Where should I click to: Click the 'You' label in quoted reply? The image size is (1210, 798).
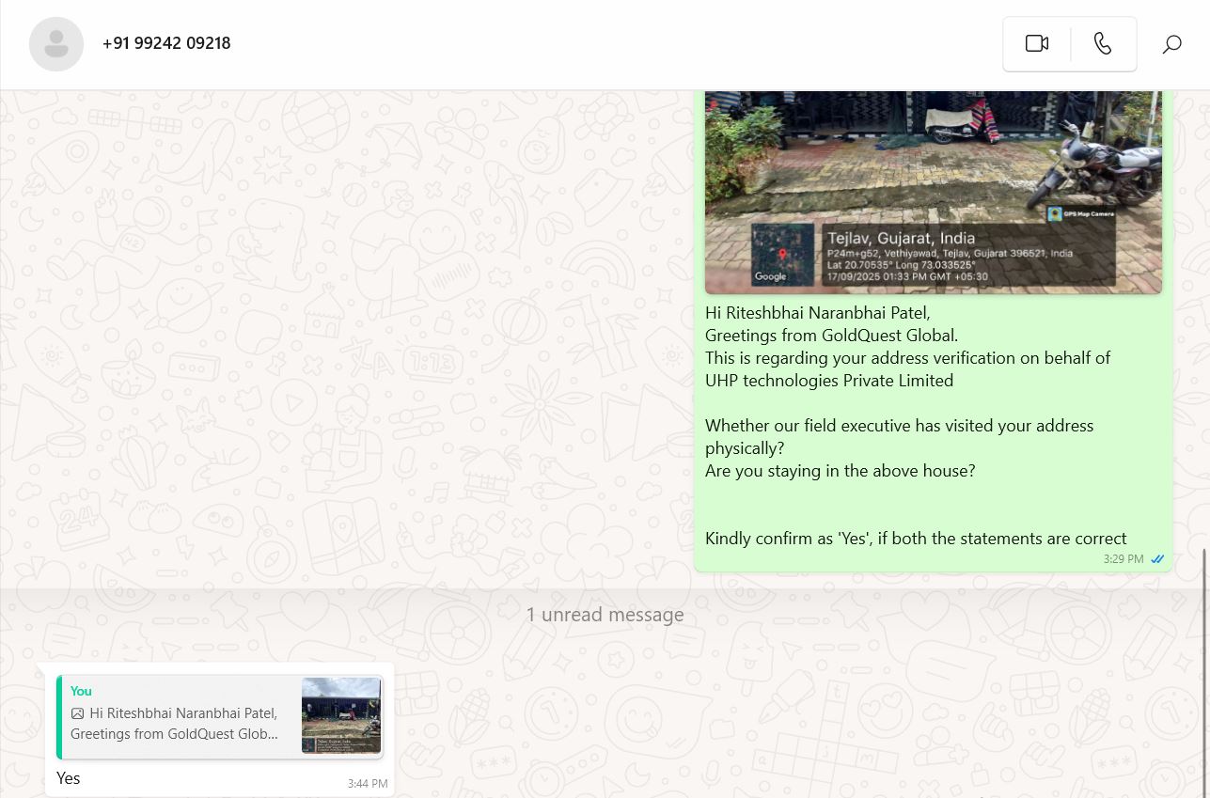81,691
